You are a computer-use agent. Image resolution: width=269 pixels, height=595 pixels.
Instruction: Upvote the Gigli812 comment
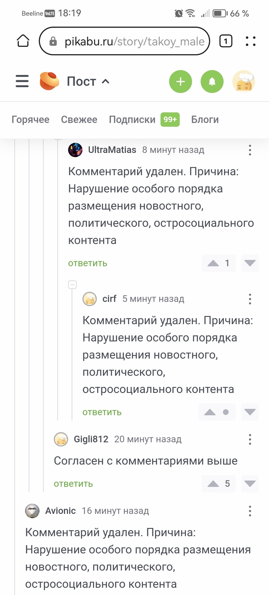click(213, 484)
